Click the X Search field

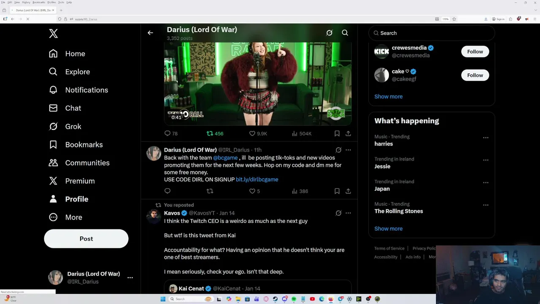pos(432,33)
